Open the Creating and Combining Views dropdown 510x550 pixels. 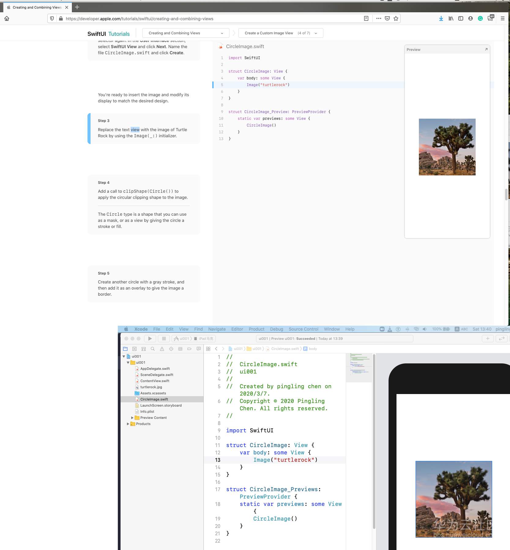(x=186, y=33)
